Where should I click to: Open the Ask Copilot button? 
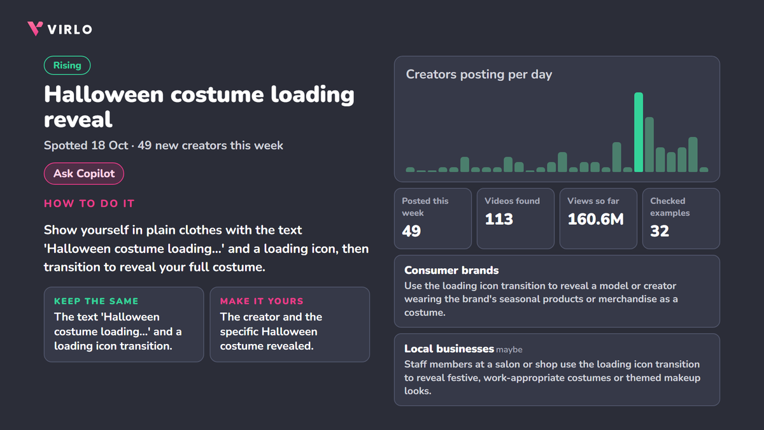(83, 174)
